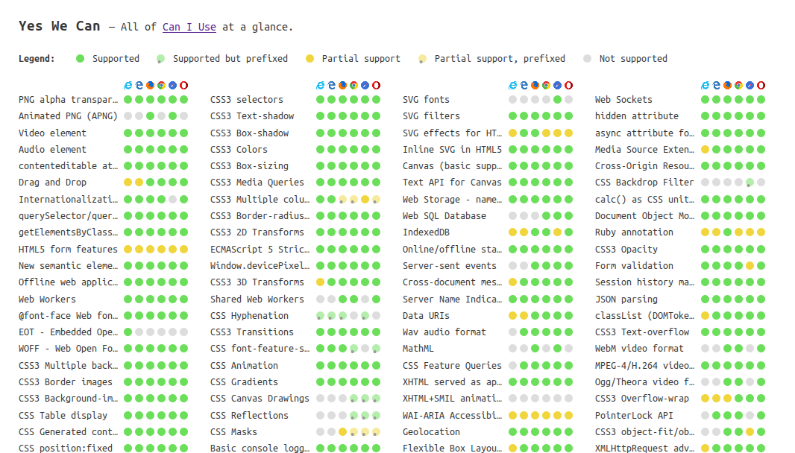Open the Can I Use link
This screenshot has height=453, width=795.
[x=189, y=27]
